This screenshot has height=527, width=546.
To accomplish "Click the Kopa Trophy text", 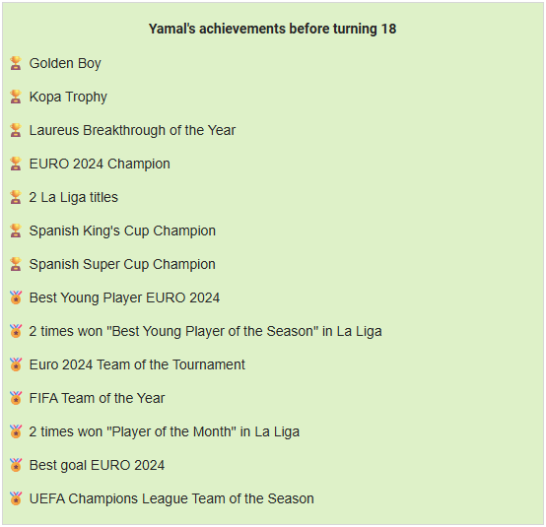I will [x=68, y=98].
